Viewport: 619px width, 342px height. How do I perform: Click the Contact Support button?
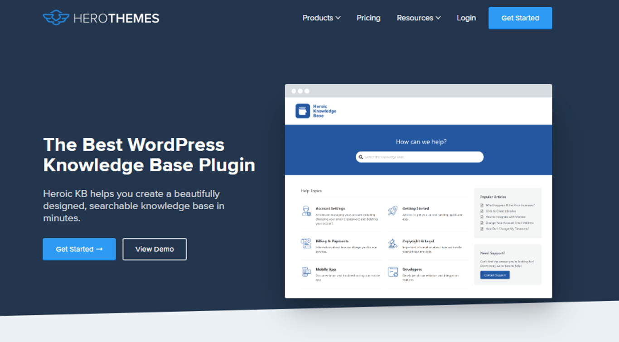tap(495, 275)
